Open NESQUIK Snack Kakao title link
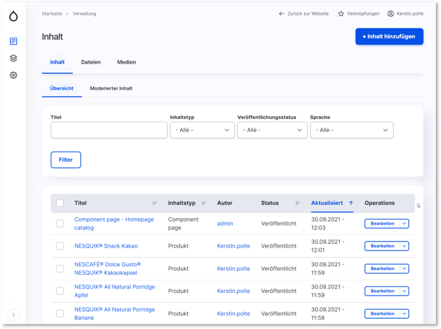The image size is (441, 329). point(106,246)
